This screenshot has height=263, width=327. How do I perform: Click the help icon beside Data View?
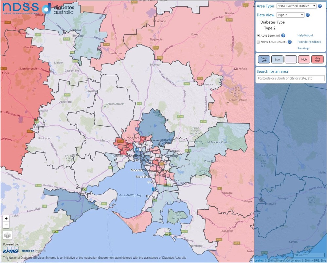pyautogui.click(x=308, y=15)
